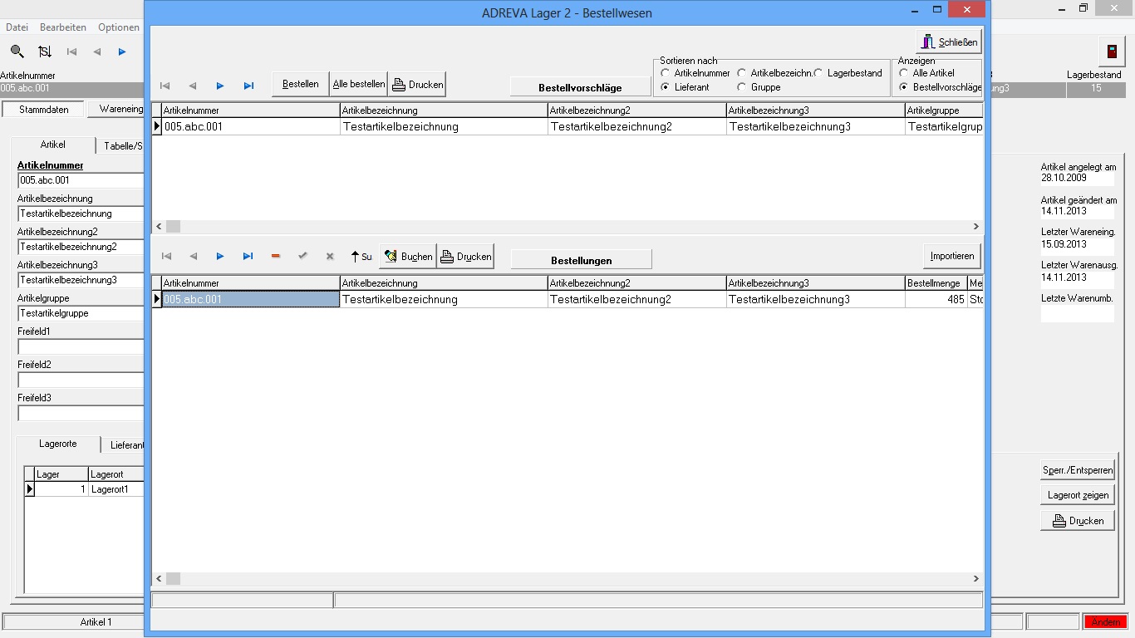1135x638 pixels.
Task: Open the Bearbeiten menu
Action: click(x=63, y=27)
